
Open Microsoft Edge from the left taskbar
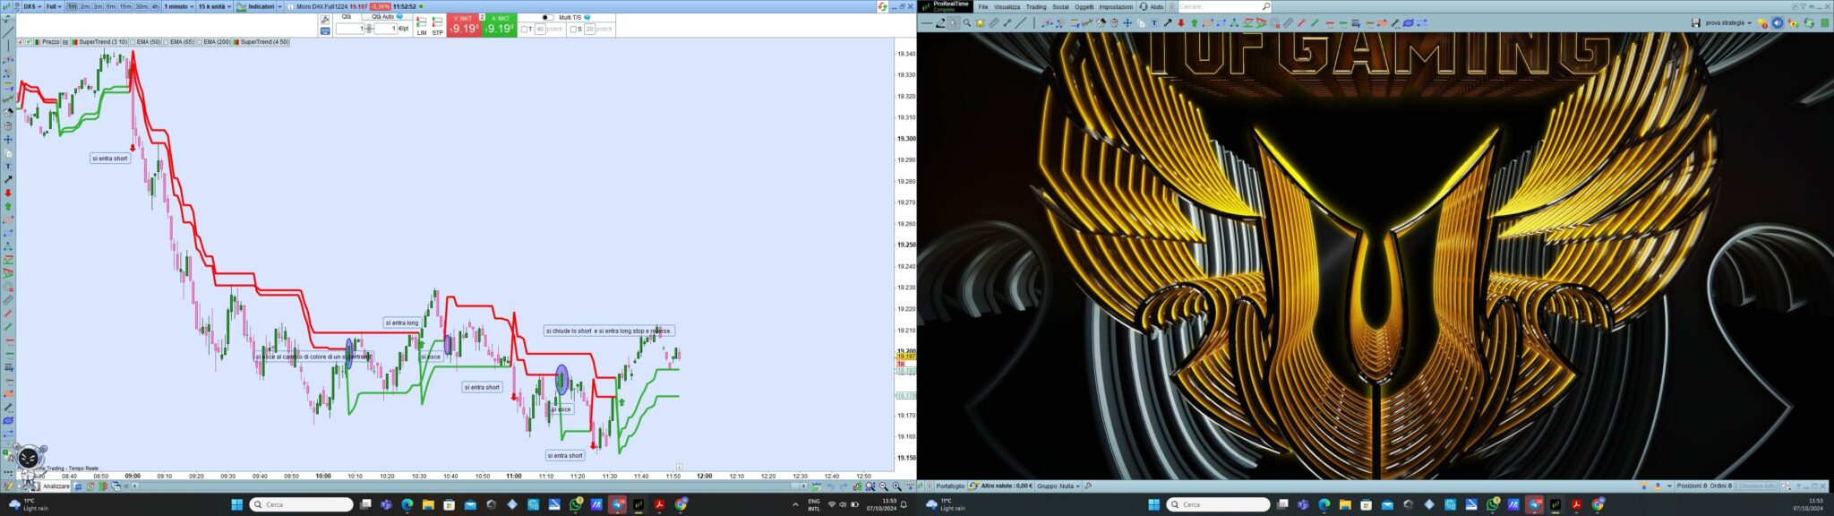407,505
